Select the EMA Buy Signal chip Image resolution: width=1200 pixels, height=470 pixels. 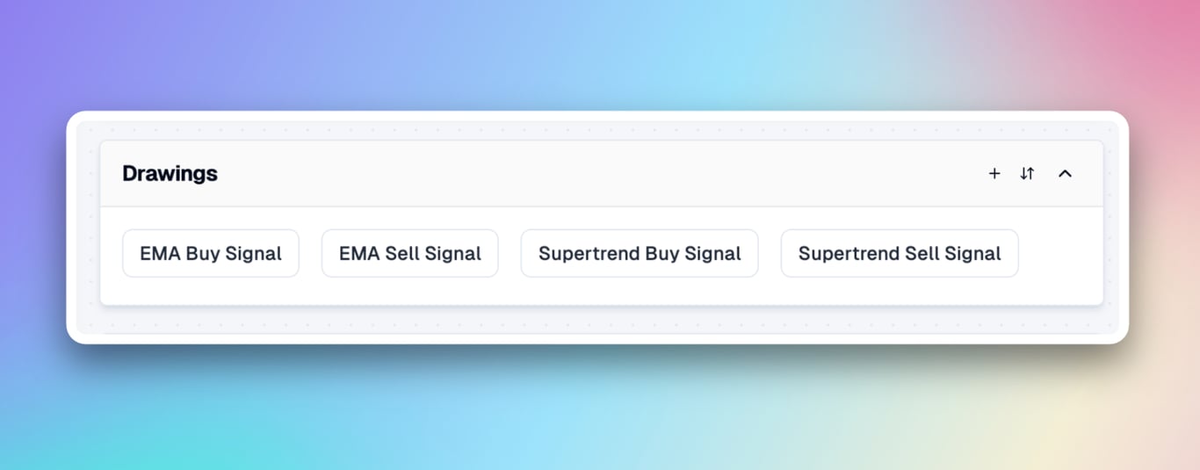pos(211,254)
